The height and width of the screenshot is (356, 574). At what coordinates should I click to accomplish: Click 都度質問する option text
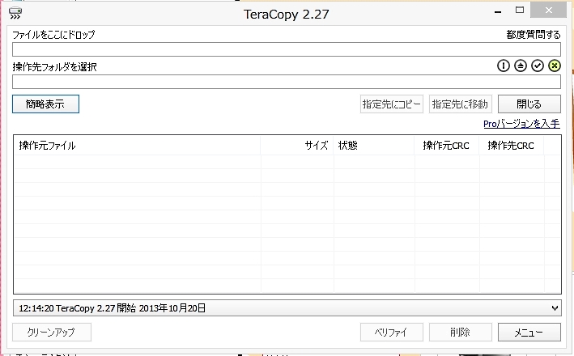(x=534, y=35)
